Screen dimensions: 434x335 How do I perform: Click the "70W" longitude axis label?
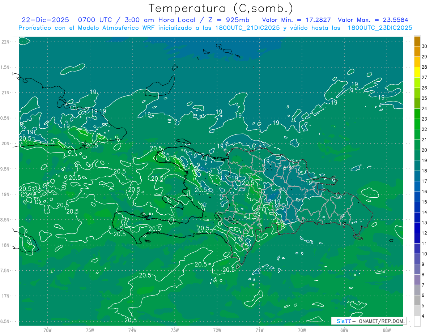coord(302,330)
